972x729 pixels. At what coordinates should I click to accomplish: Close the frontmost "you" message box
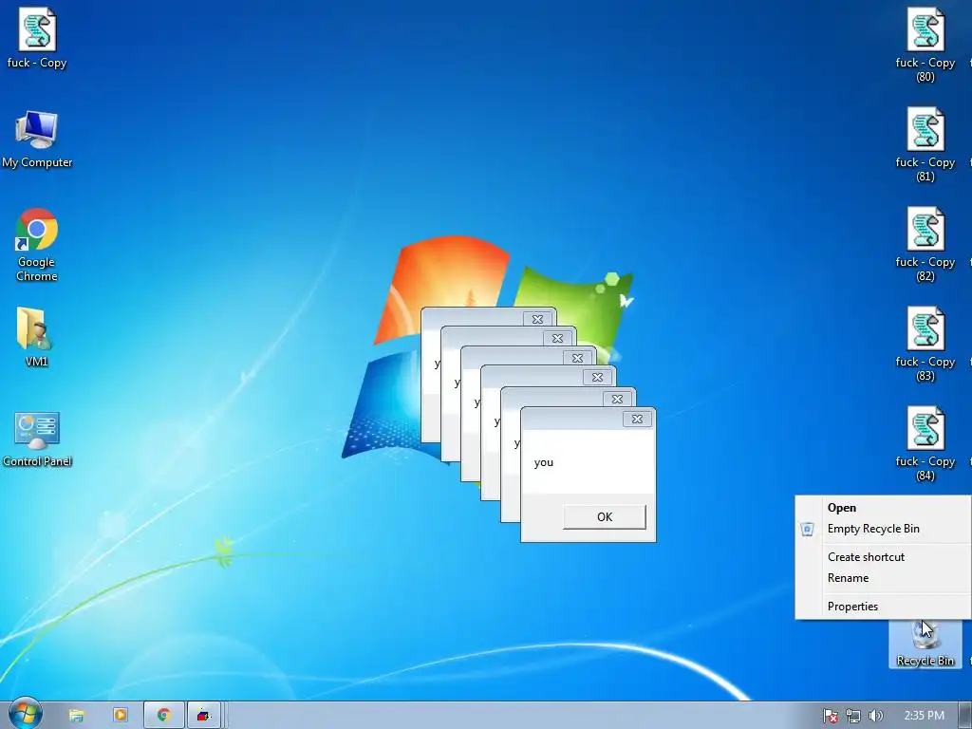pos(637,419)
